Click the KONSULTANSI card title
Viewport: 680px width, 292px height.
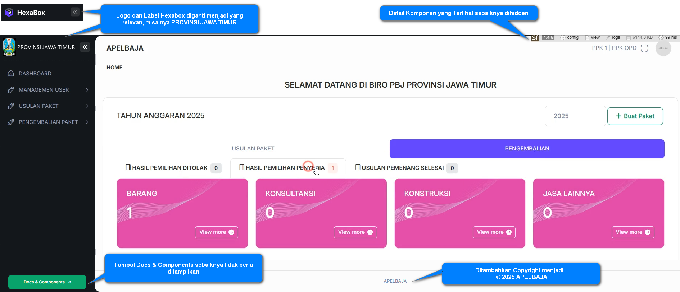290,194
